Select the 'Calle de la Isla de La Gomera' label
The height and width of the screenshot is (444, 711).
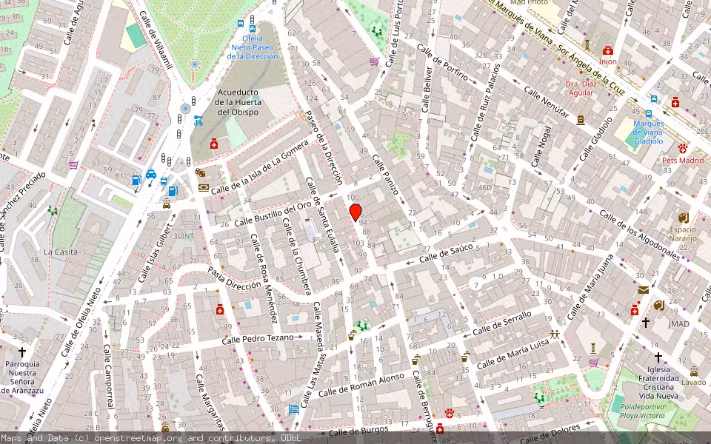(x=260, y=168)
